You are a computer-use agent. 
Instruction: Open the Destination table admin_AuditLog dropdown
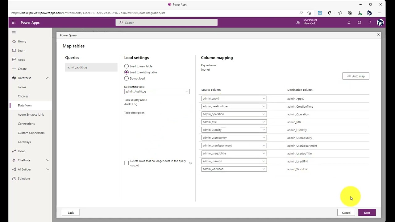(x=157, y=92)
